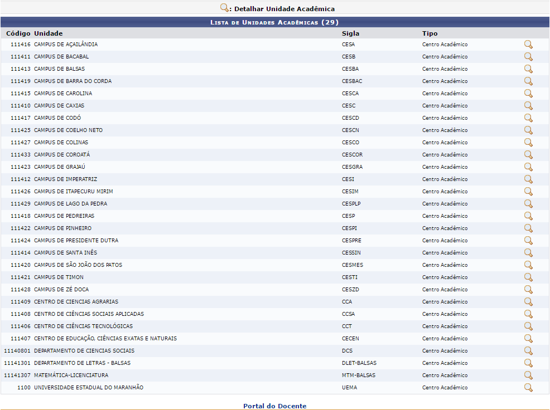Click the Unidade column header
This screenshot has width=550, height=410.
[48, 33]
